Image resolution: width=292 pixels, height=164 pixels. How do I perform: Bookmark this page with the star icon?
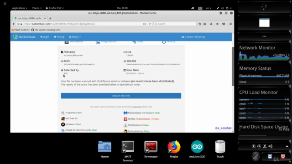point(200,24)
